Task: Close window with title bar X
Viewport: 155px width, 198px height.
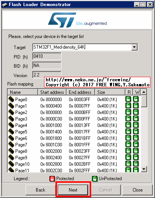Action: pos(150,5)
